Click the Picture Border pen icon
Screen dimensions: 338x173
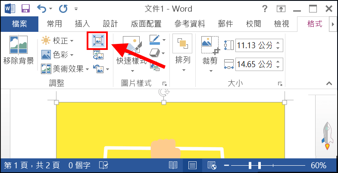point(154,40)
